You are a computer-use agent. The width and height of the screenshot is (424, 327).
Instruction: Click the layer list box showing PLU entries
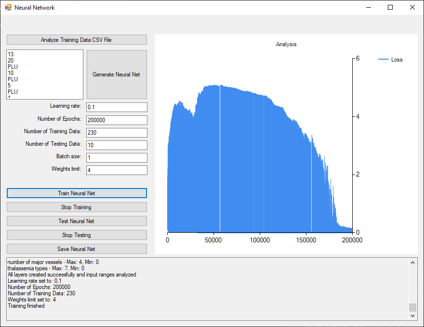(44, 74)
